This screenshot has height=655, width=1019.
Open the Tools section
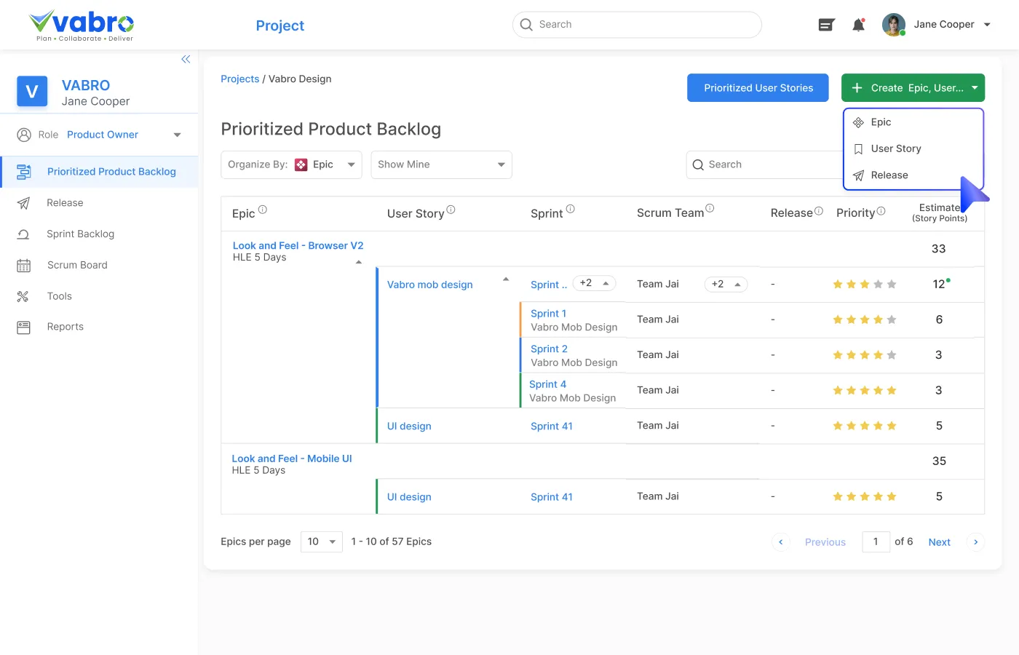click(x=59, y=296)
